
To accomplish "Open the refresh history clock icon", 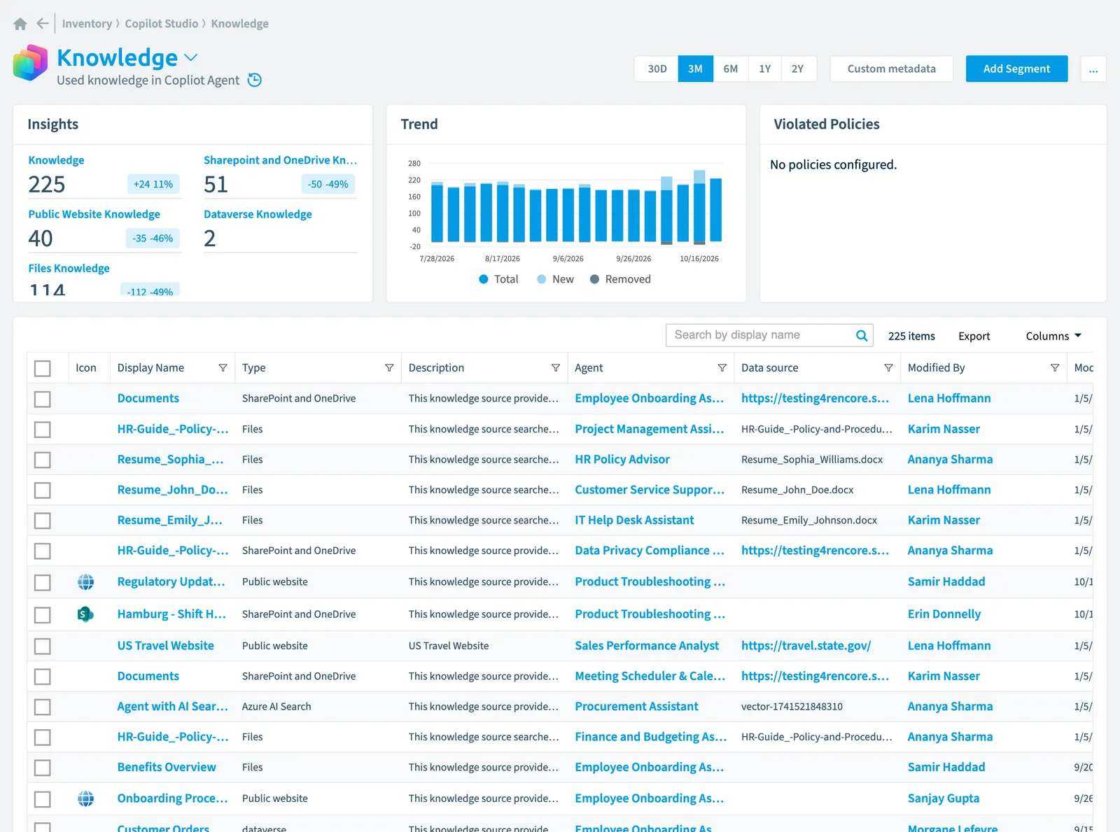I will click(x=255, y=80).
